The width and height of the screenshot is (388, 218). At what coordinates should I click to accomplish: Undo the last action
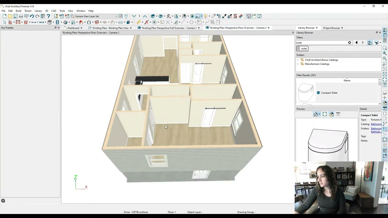tap(32, 16)
